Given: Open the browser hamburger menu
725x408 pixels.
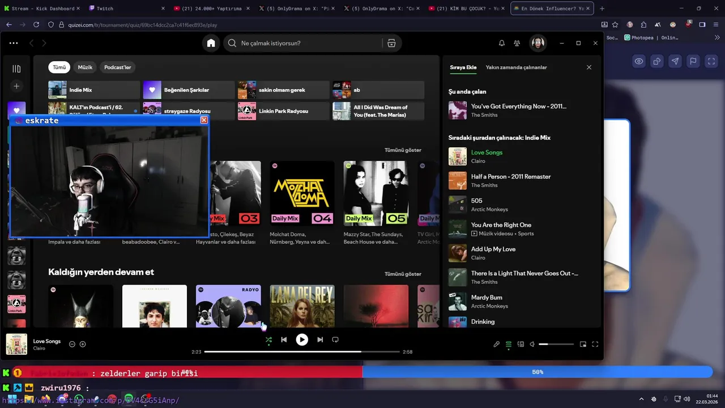Looking at the screenshot, I should pyautogui.click(x=715, y=25).
